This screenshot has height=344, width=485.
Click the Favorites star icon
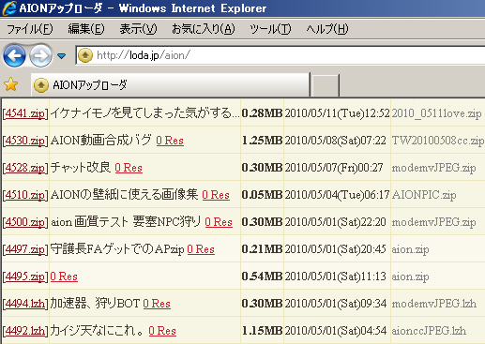pos(11,84)
